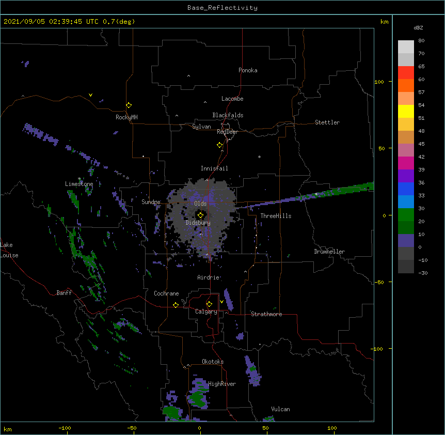Click the Vulcan city label
The image size is (445, 435).
tap(280, 409)
